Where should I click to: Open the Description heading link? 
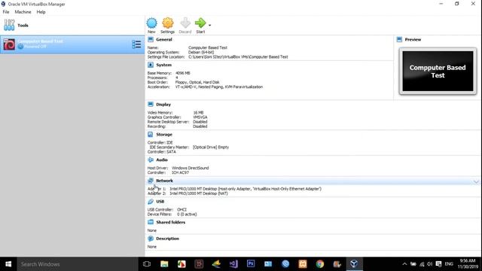[167, 239]
